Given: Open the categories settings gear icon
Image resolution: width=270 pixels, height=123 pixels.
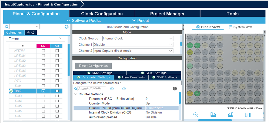Looking at the screenshot, I should tap(67, 27).
